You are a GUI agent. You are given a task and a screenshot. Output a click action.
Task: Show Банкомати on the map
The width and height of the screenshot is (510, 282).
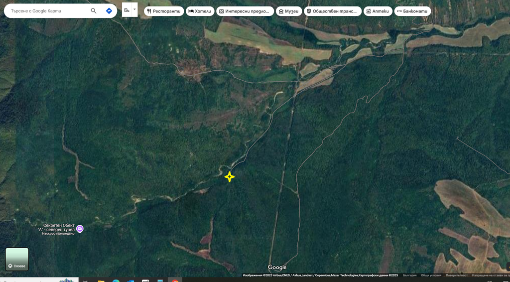pos(412,11)
